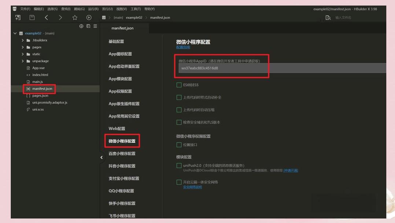
Task: Open the 运行(R) menu
Action: (93, 9)
